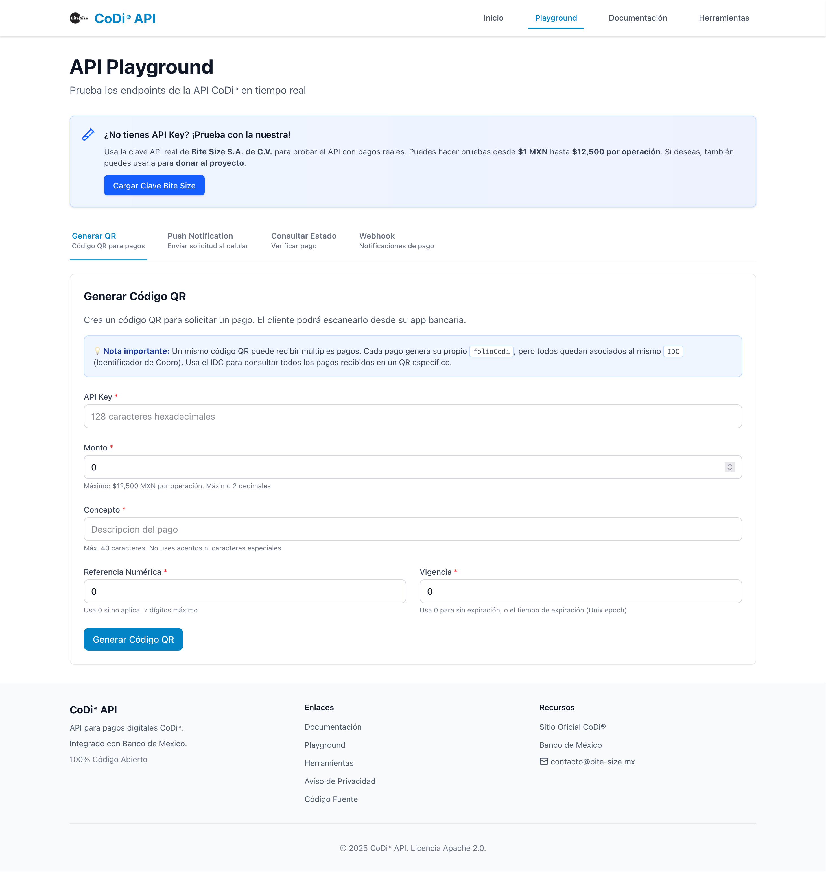Click the Vigencia input field
This screenshot has height=872, width=826.
click(x=580, y=591)
